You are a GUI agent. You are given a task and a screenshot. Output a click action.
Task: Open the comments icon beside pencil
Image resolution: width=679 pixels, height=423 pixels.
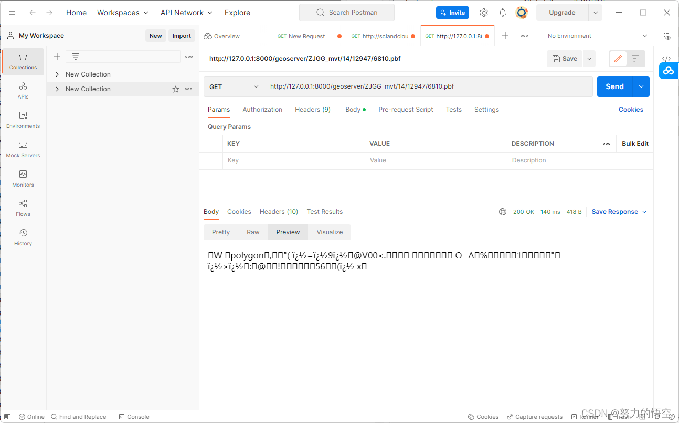point(635,59)
